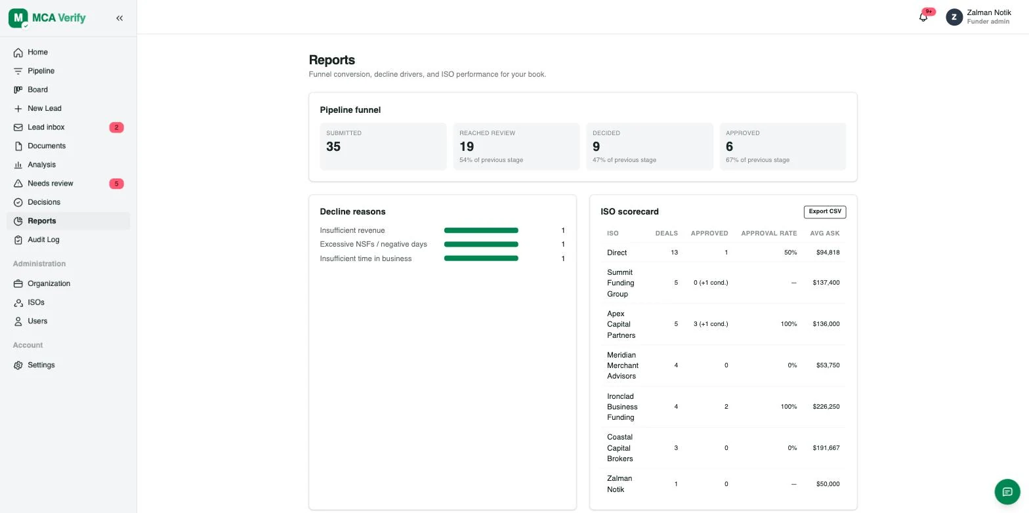The width and height of the screenshot is (1029, 513).
Task: Open ISOs administration page
Action: (x=68, y=302)
